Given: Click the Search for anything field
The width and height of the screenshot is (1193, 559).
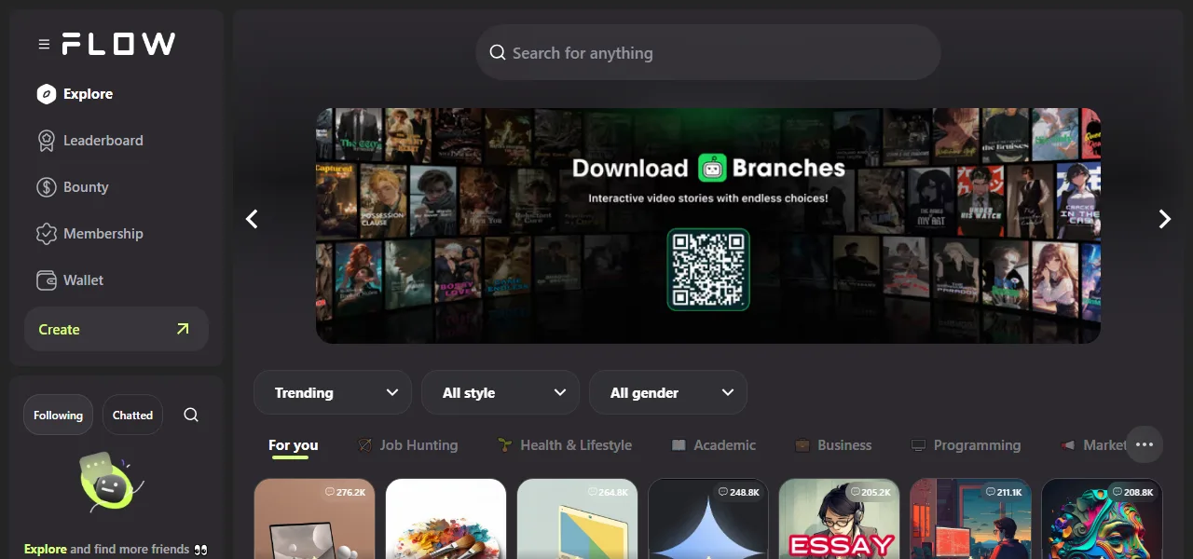Looking at the screenshot, I should coord(708,52).
